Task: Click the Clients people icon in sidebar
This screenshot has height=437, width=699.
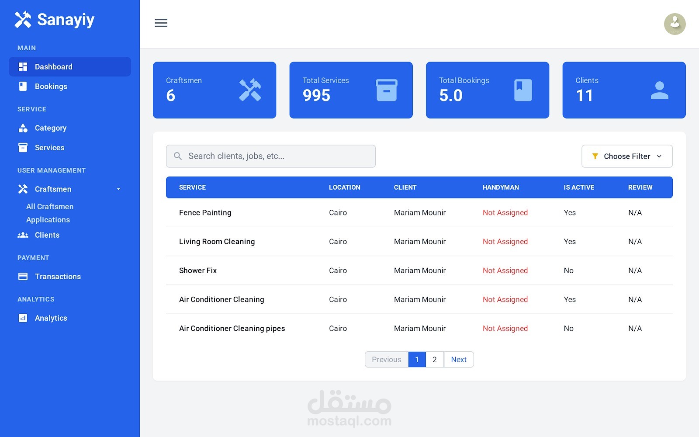Action: point(23,235)
